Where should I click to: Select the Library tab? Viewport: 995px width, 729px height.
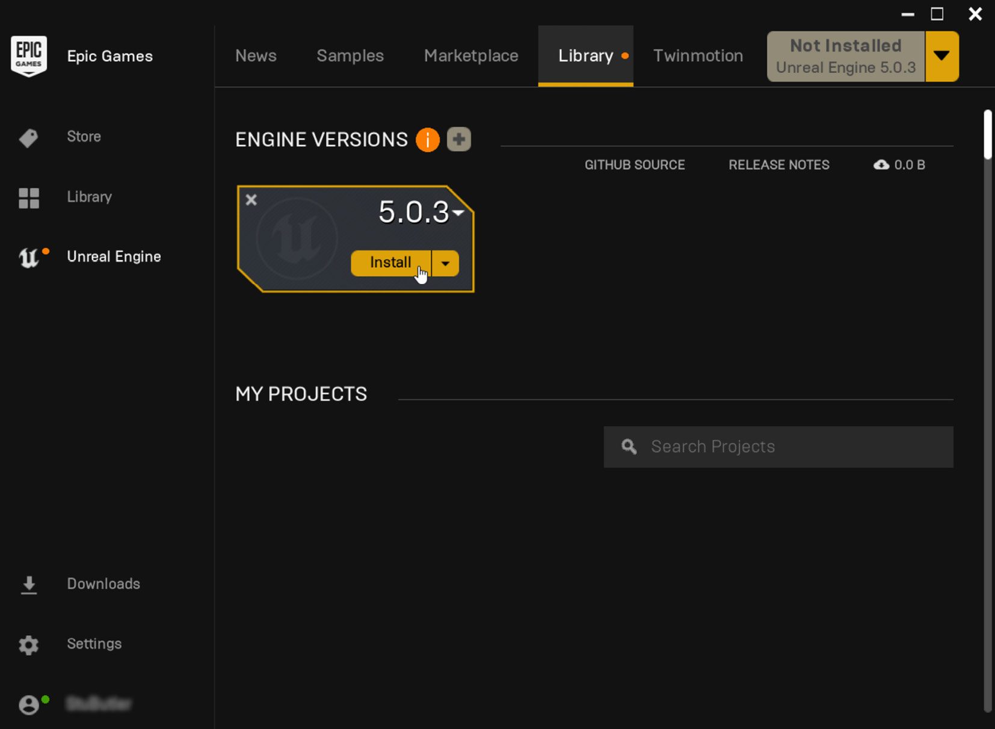click(586, 56)
